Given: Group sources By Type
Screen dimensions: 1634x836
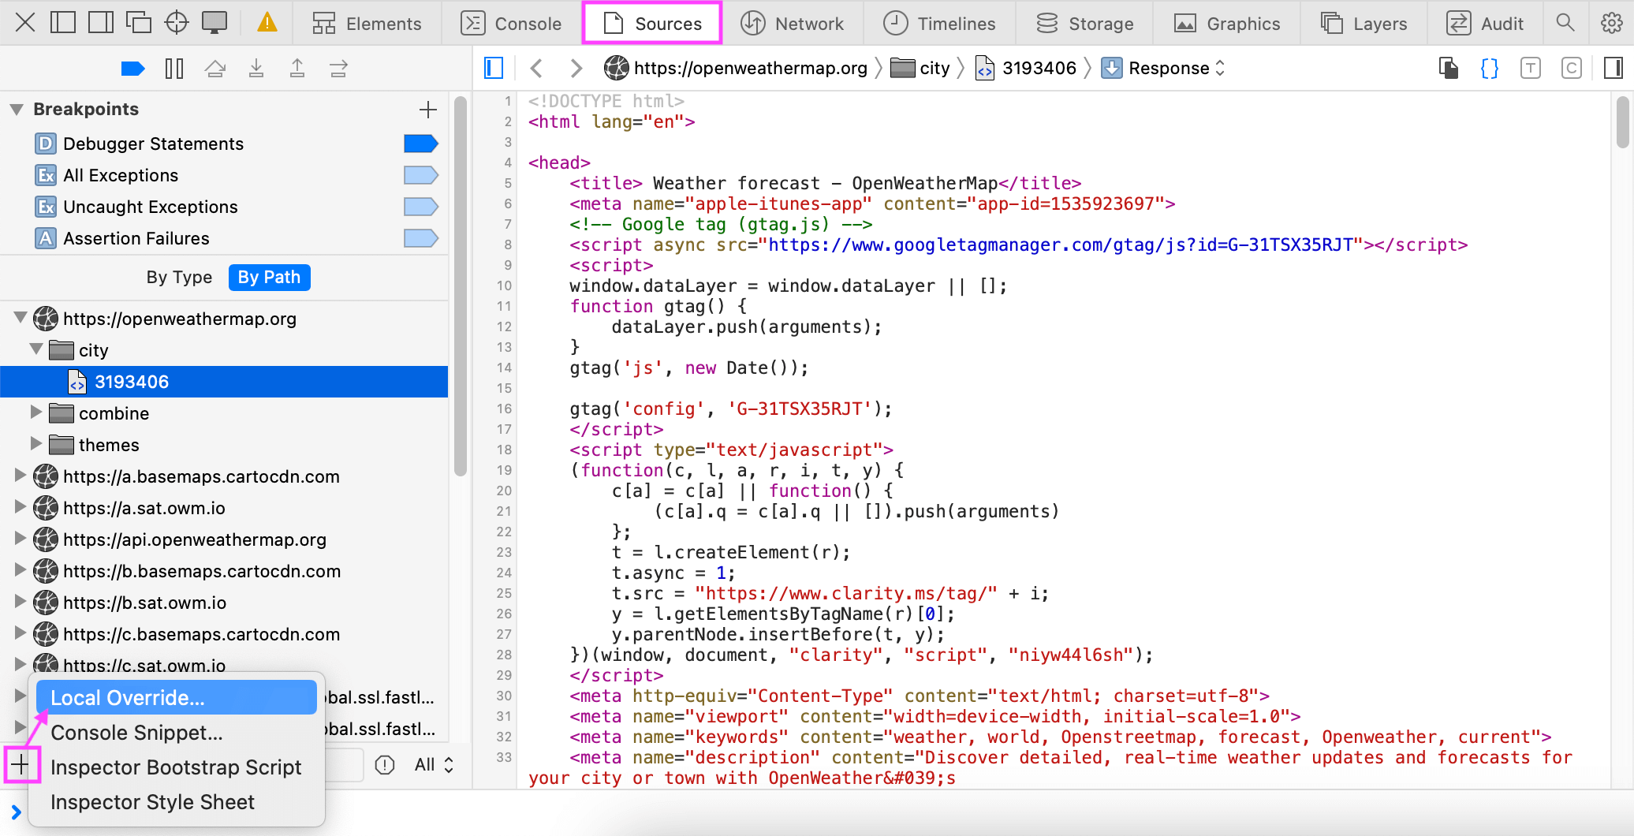Looking at the screenshot, I should [x=179, y=278].
